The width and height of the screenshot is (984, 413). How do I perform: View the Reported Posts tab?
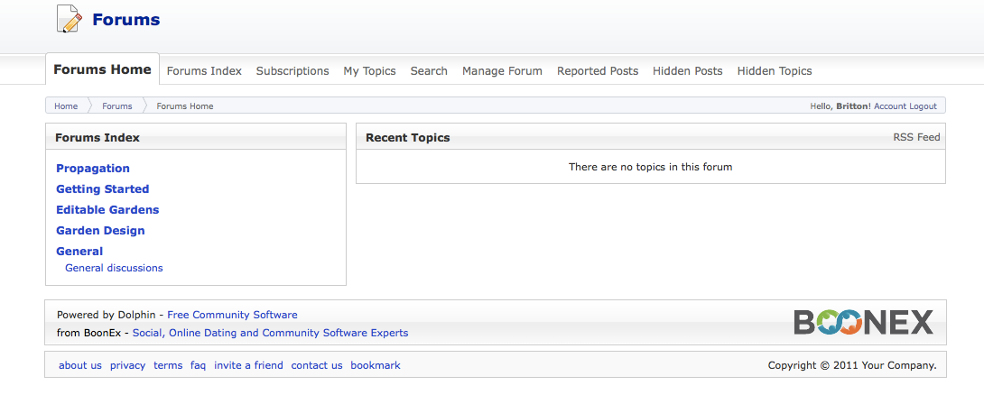click(598, 71)
